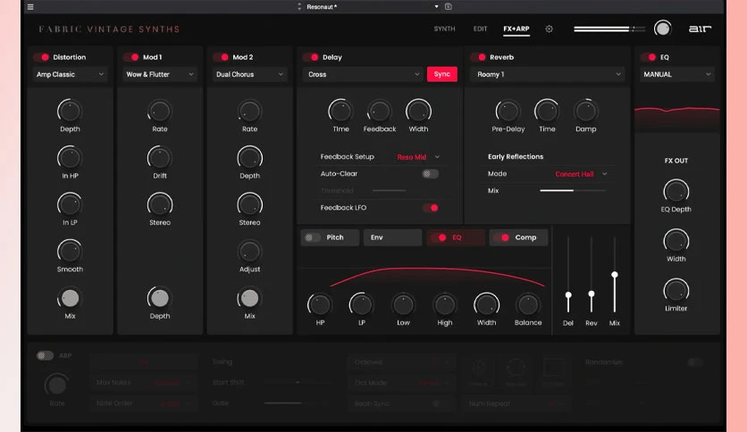Turn on the ARP switch

46,355
